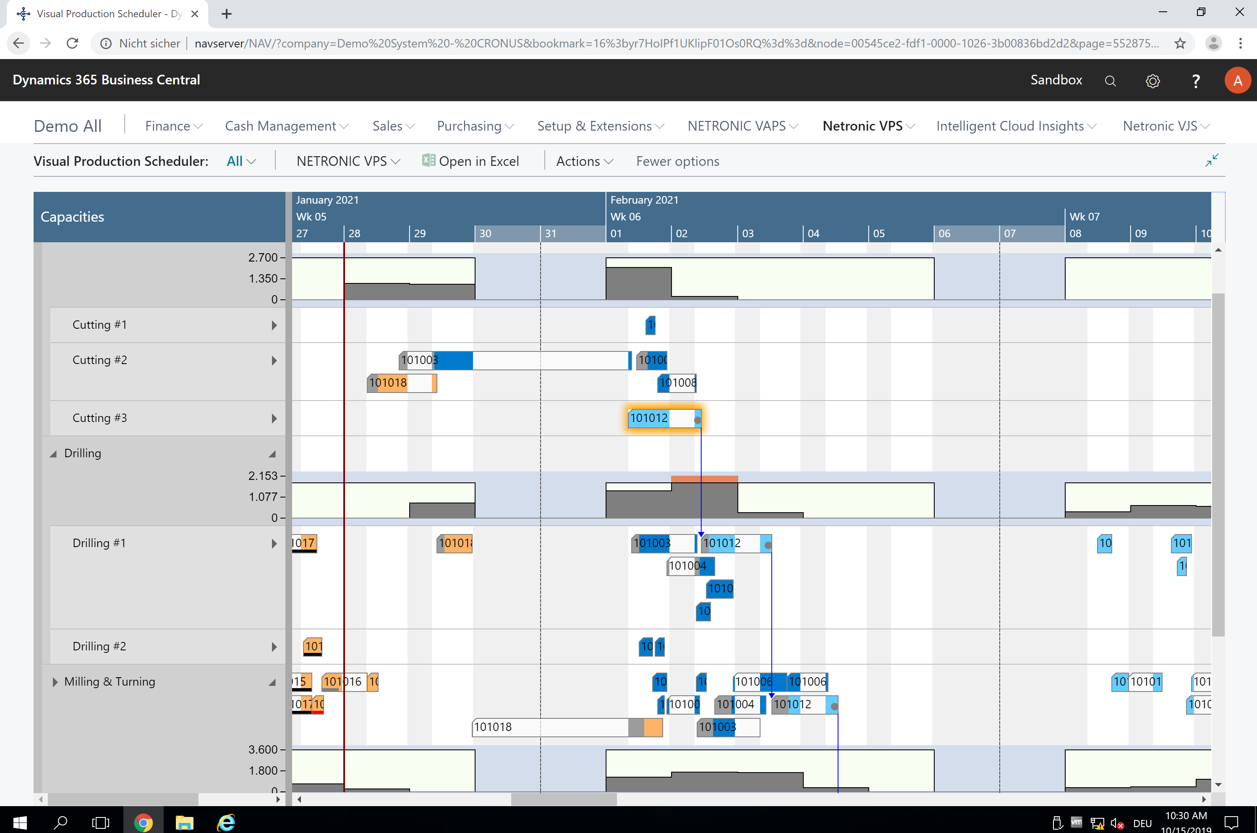Reload the page in Chrome
This screenshot has height=833, width=1257.
tap(73, 43)
